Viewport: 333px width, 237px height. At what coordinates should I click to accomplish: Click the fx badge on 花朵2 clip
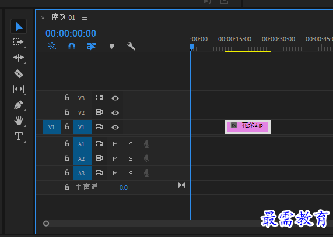coord(234,125)
